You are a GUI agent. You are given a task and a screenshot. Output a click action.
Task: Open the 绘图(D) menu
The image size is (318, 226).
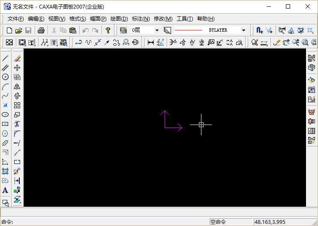[x=119, y=19]
